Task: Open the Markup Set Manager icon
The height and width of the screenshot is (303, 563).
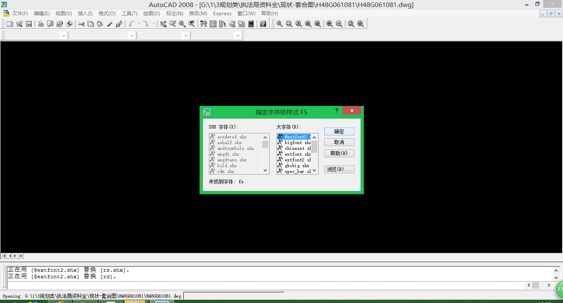Action: pyautogui.click(x=242, y=24)
